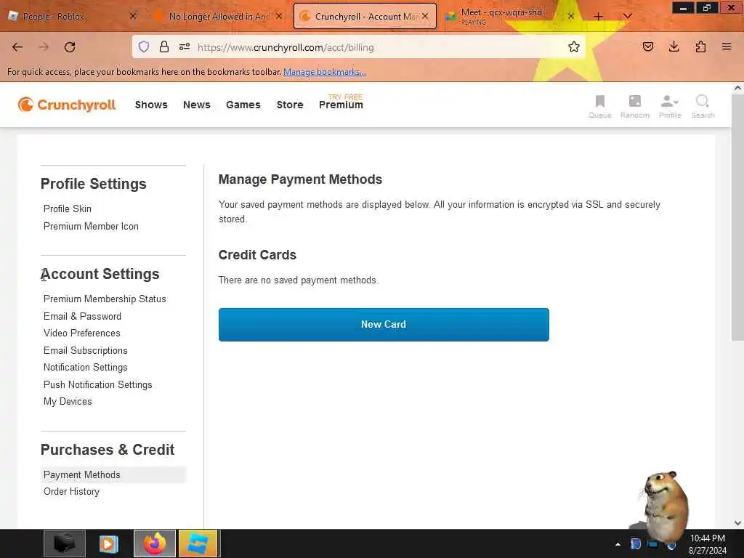
Task: Open the News menu
Action: point(196,105)
